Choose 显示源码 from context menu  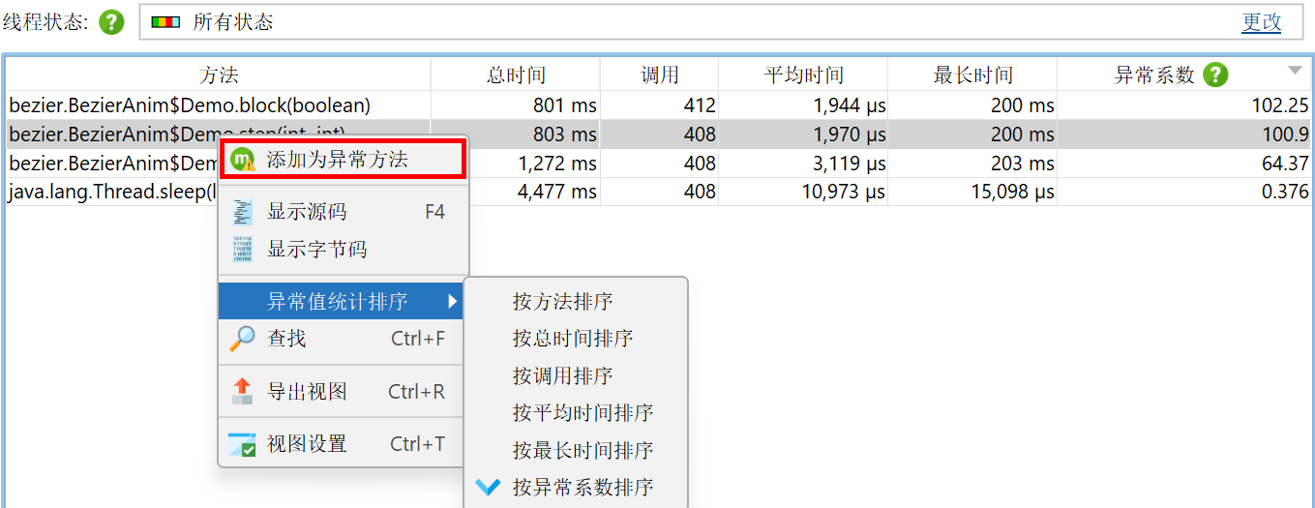point(344,212)
